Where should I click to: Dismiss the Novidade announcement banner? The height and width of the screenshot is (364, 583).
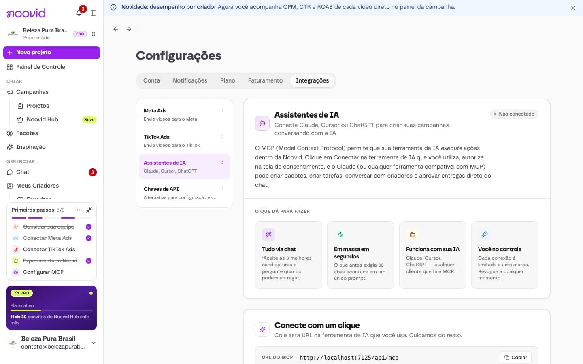point(573,8)
